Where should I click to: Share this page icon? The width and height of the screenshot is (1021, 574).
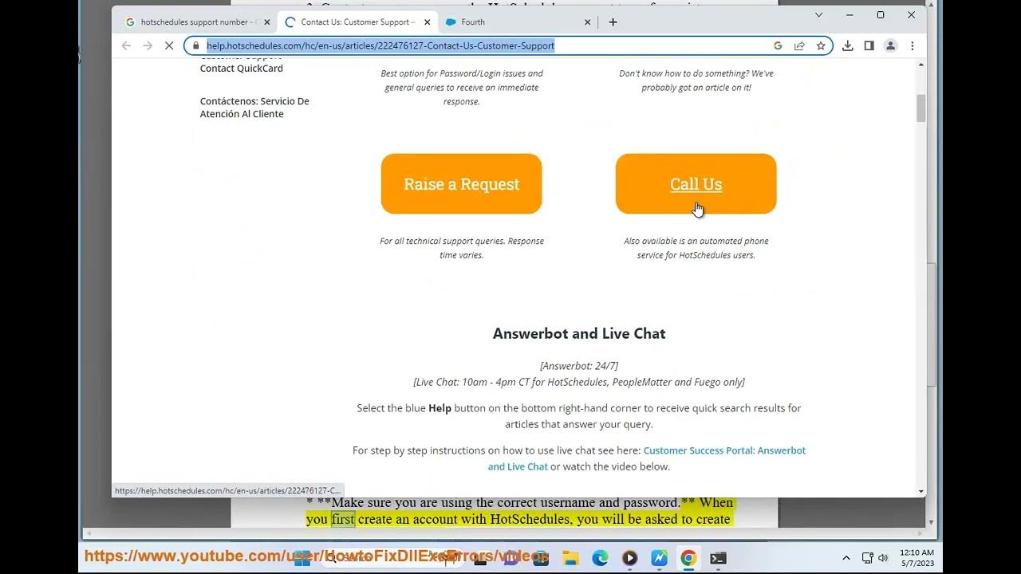[x=799, y=46]
